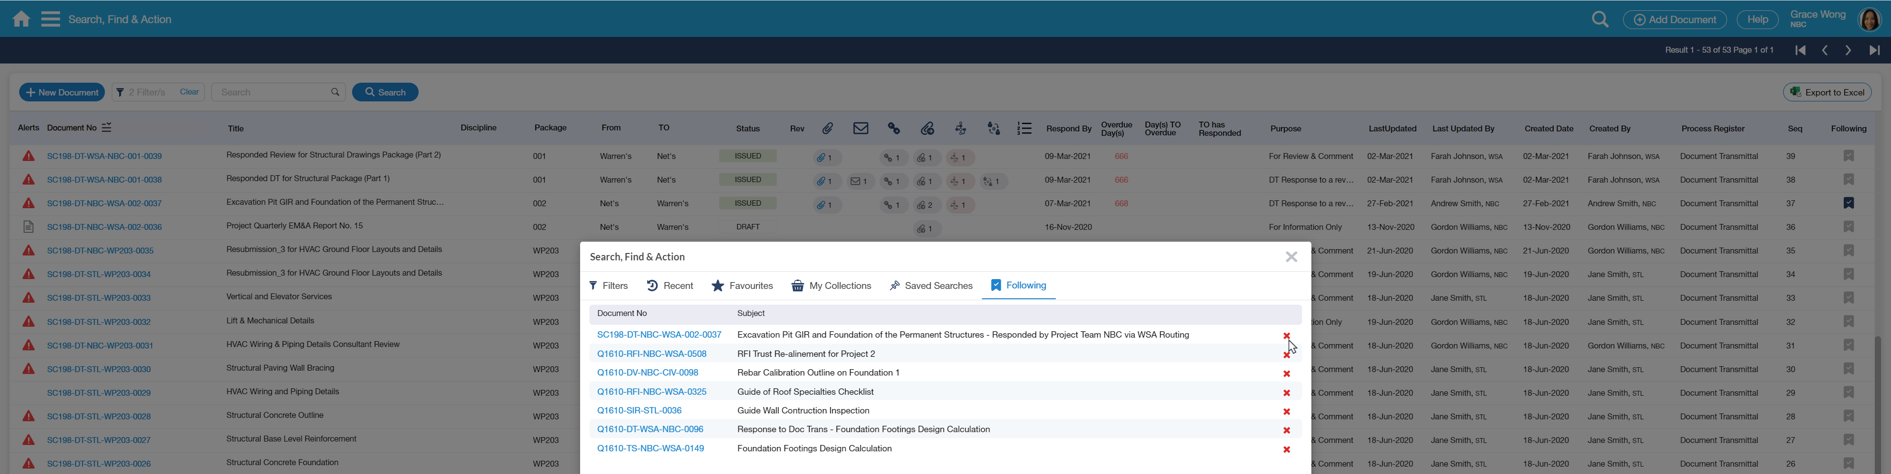Viewport: 1891px width, 474px height.
Task: Expand the 2 Filter/s filter panel
Action: pyautogui.click(x=141, y=93)
